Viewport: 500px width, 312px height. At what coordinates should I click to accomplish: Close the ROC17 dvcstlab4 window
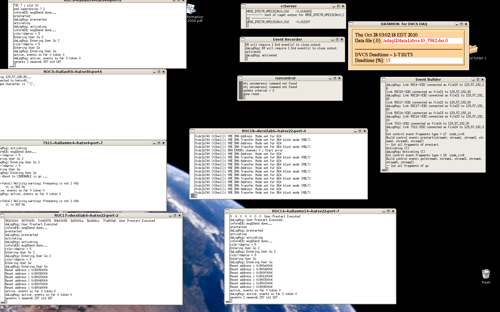point(179,215)
